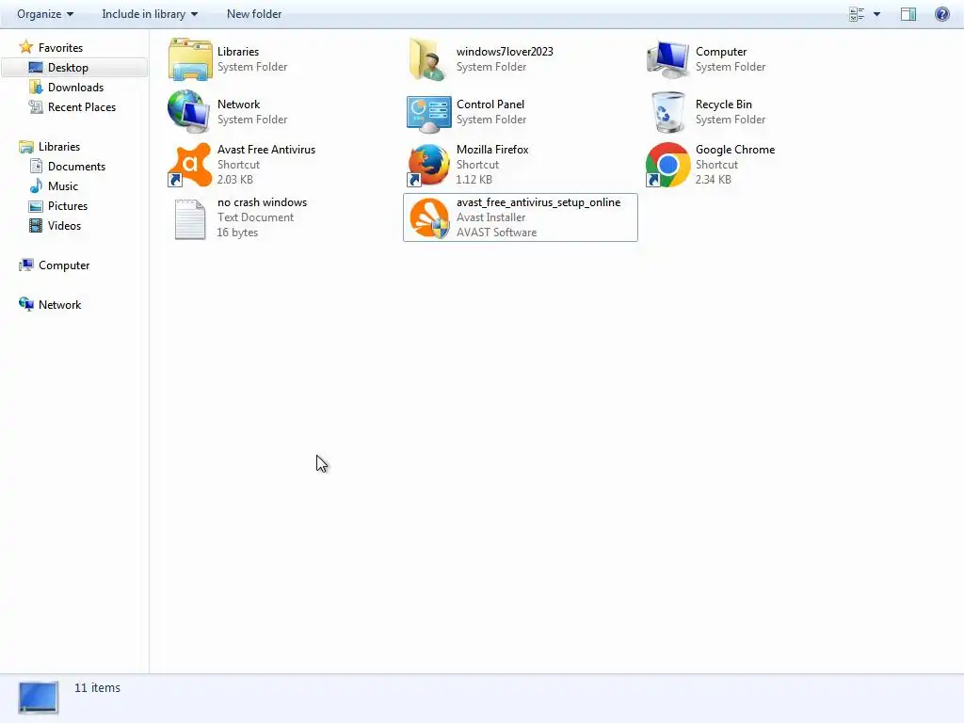Image resolution: width=964 pixels, height=723 pixels.
Task: Open Music library in the sidebar
Action: [x=63, y=185]
